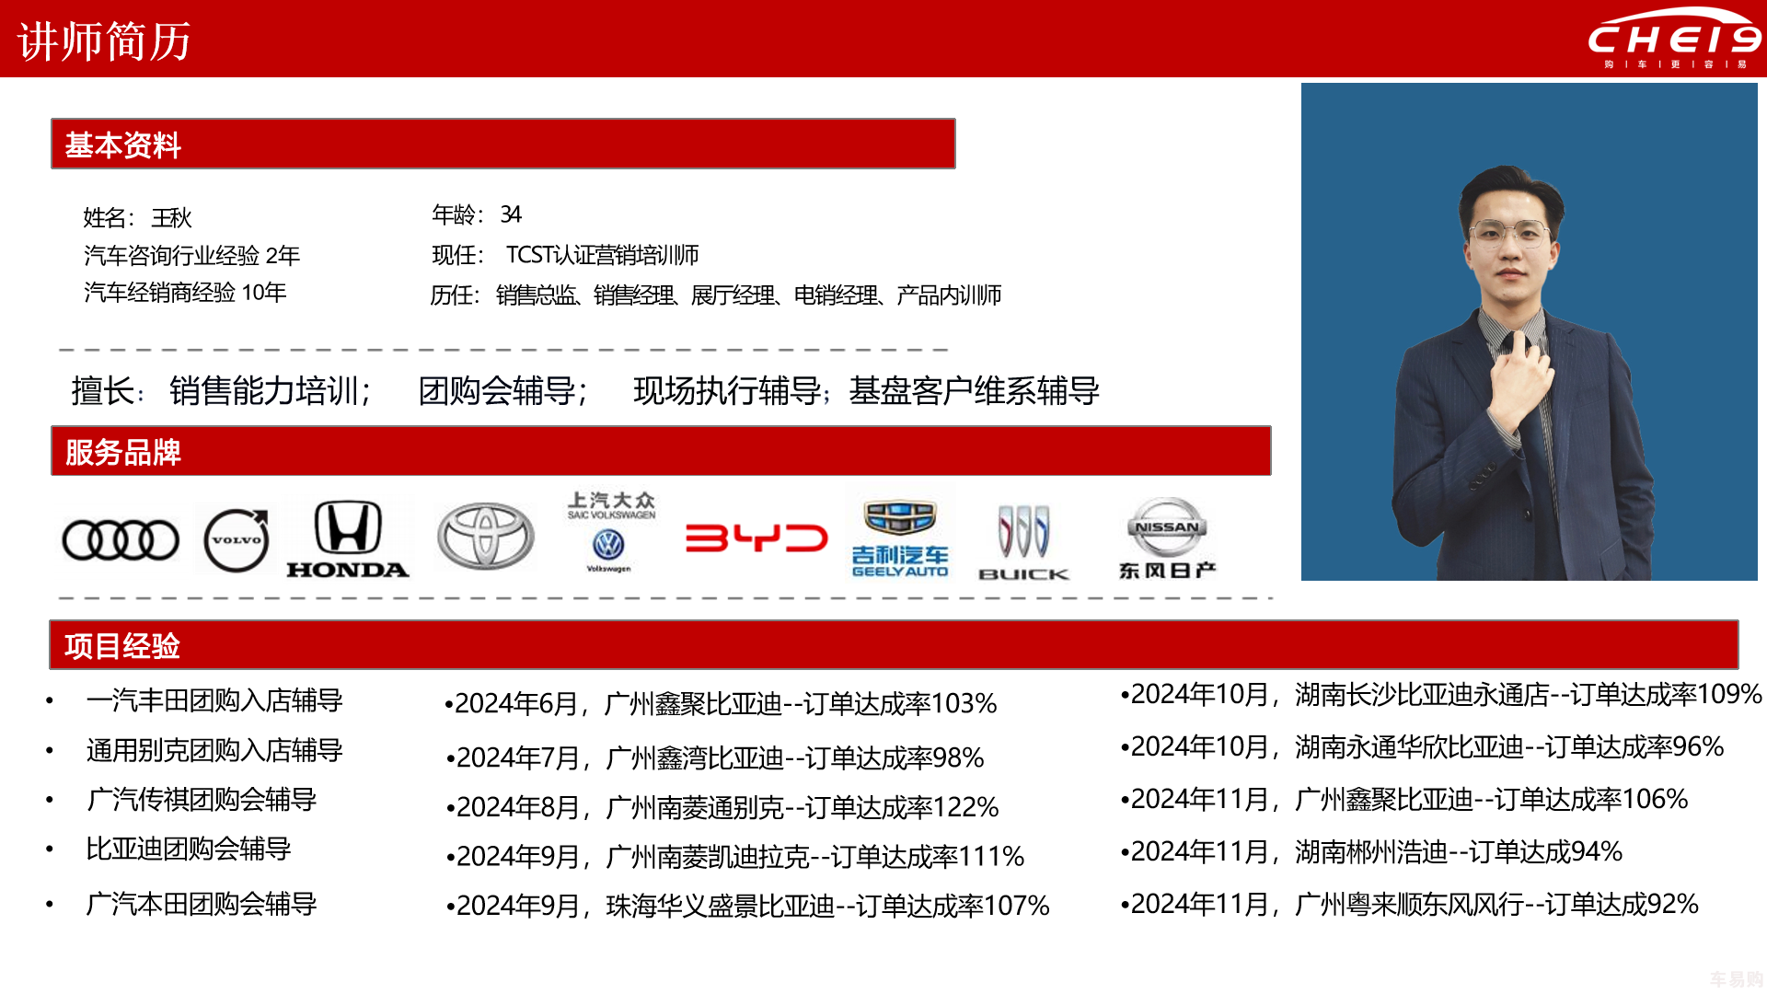Select the age line 年龄：34

point(477,214)
